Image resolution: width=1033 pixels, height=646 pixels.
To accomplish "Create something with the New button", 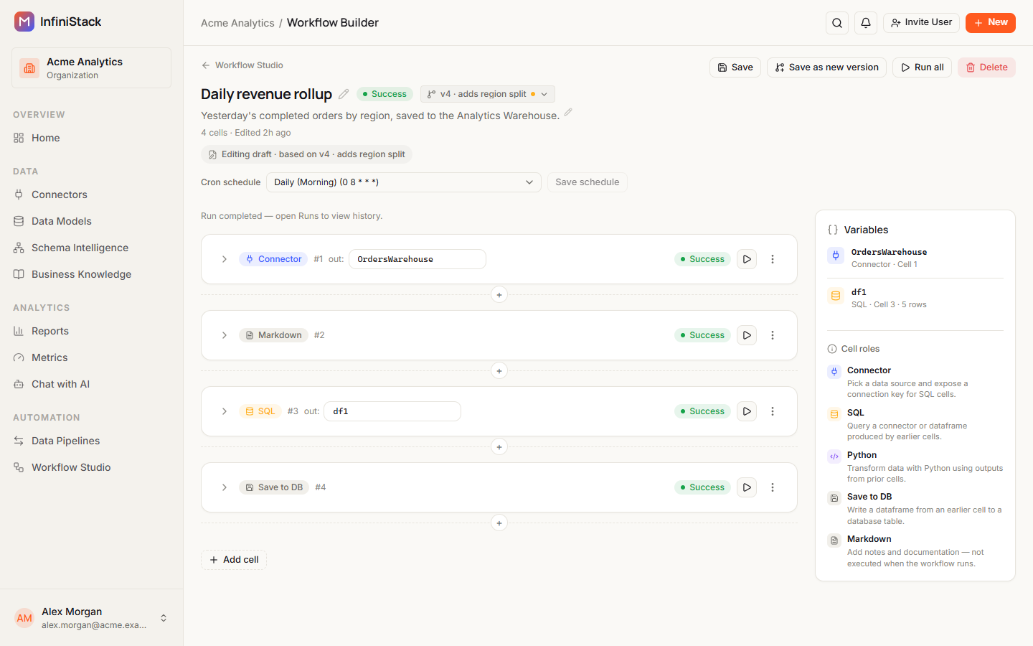I will pyautogui.click(x=991, y=23).
